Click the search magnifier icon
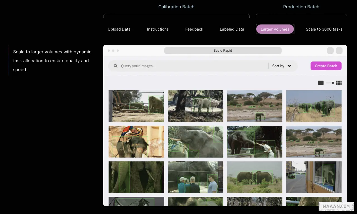 click(x=115, y=66)
